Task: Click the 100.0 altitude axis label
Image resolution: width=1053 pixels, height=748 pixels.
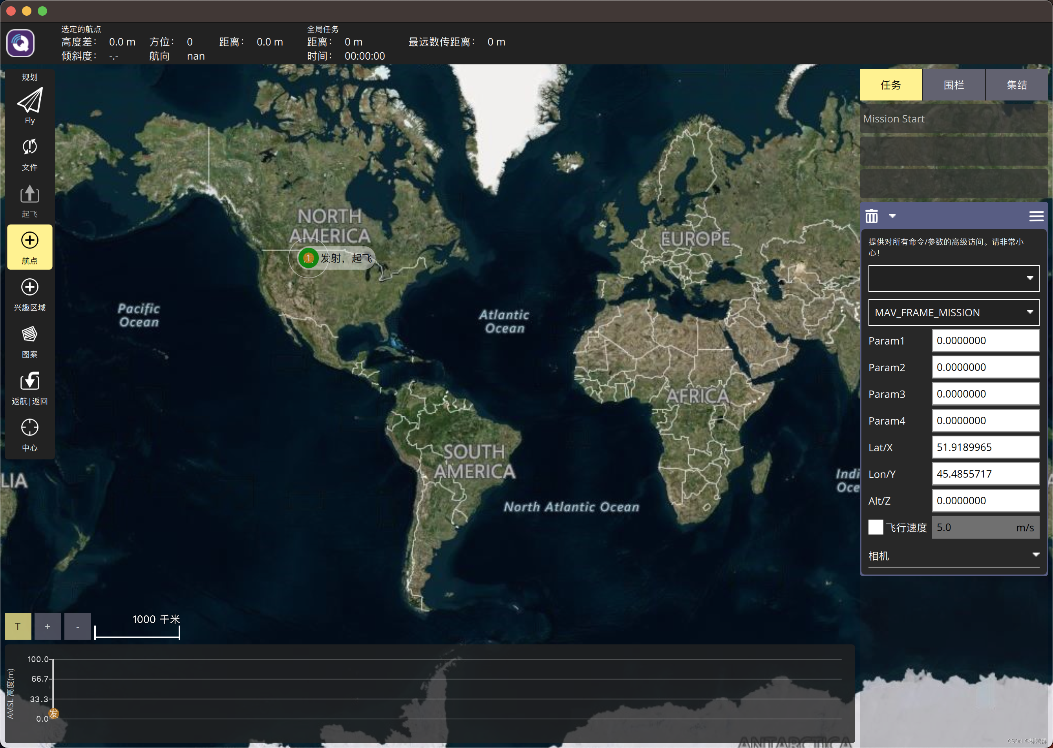Action: coord(38,659)
